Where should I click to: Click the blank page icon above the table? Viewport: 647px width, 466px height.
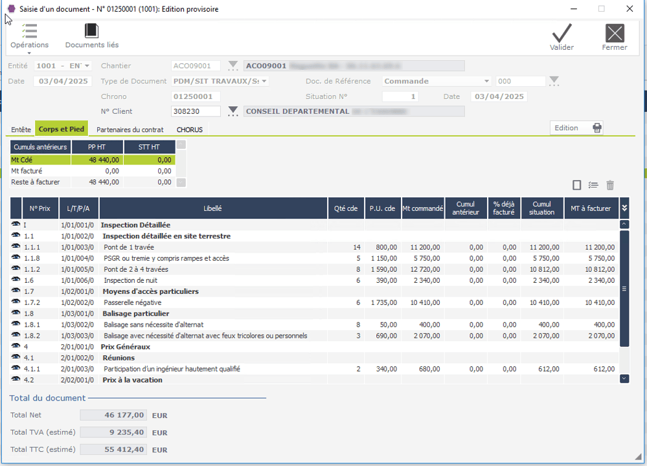click(576, 185)
